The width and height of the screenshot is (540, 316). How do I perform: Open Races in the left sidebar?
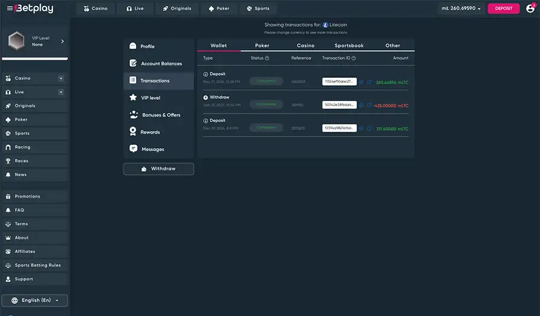coord(35,161)
